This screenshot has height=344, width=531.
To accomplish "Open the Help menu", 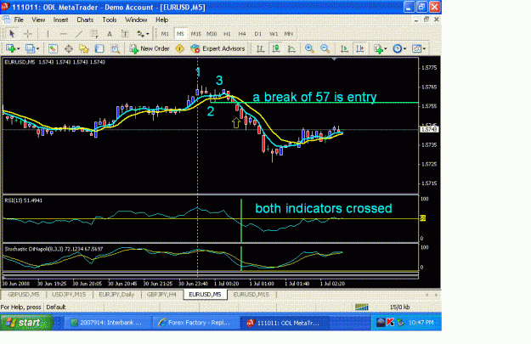I will 162,20.
